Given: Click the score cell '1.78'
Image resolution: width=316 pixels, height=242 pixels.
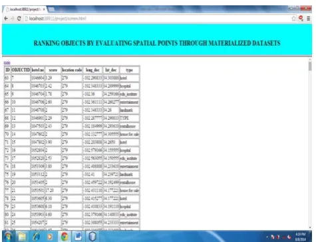Looking at the screenshot, I should tap(53, 94).
